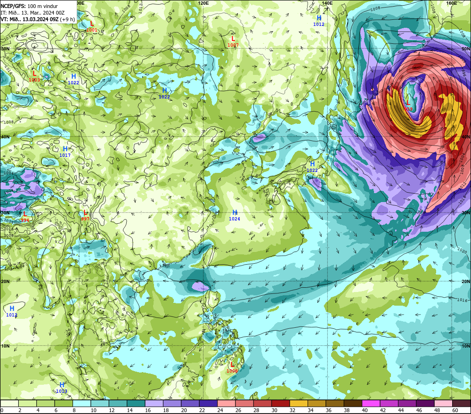Screen dimensions: 471x414
Task: Select the H 1012 marker inside closed isobar
Action: point(12,311)
